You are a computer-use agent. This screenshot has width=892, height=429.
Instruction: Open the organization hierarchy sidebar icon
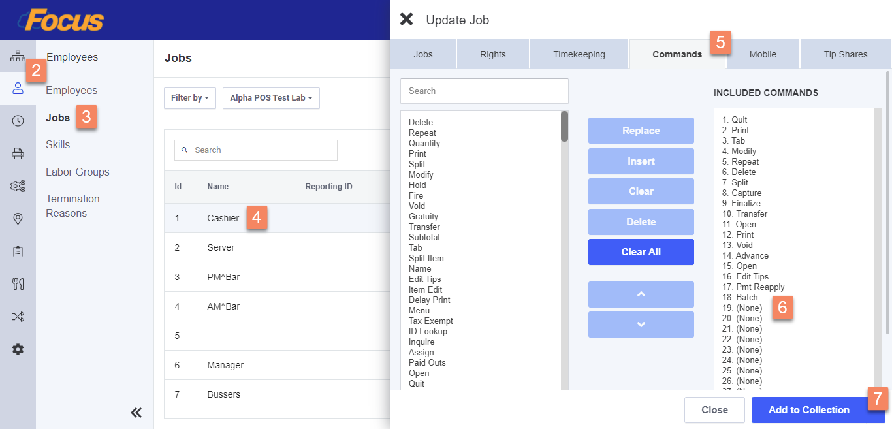tap(18, 56)
